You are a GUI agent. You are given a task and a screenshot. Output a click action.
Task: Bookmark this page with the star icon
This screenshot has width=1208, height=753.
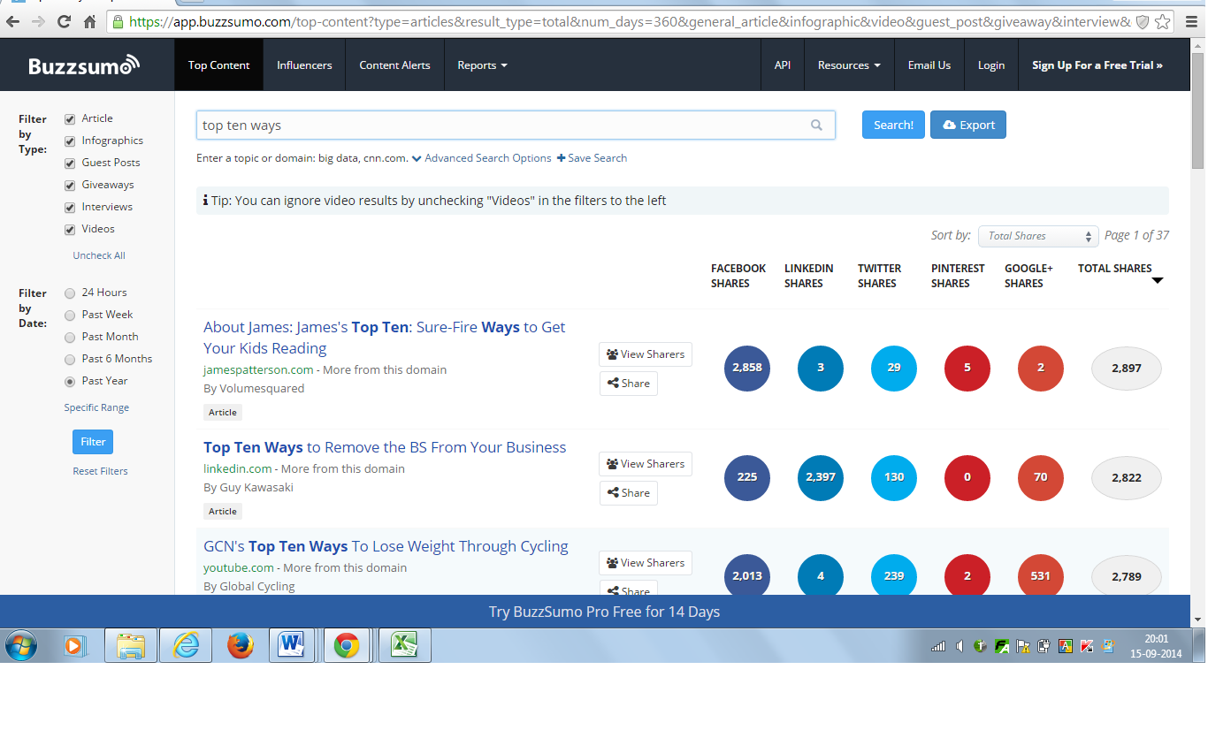point(1163,21)
